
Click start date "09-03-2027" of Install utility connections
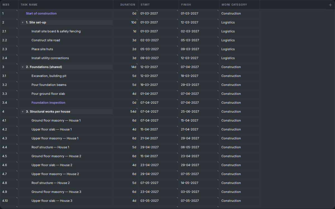150,58
